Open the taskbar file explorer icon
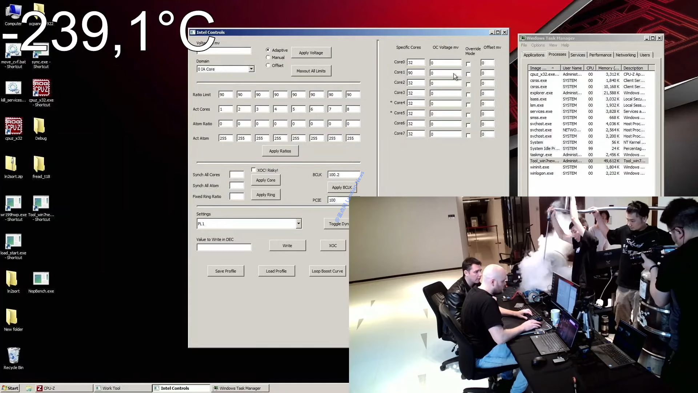 29,388
